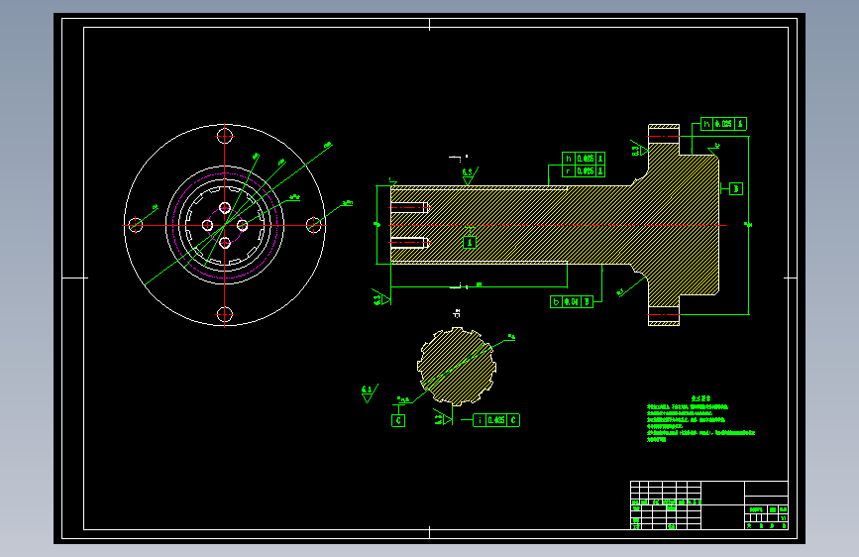The image size is (859, 557).
Task: Select the shaft length dimension line below shaft
Action: pos(479,285)
